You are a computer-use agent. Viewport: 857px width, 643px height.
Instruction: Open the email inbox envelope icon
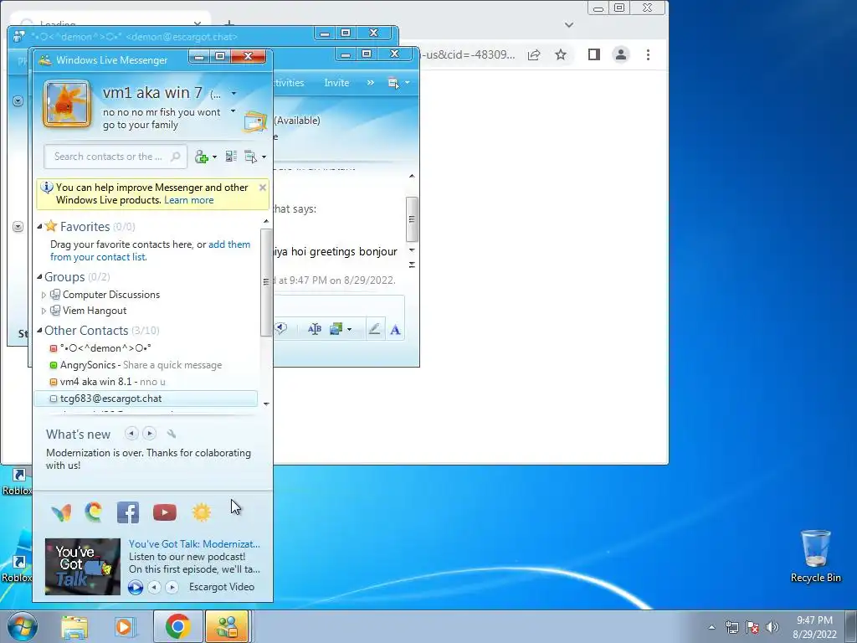tap(254, 122)
